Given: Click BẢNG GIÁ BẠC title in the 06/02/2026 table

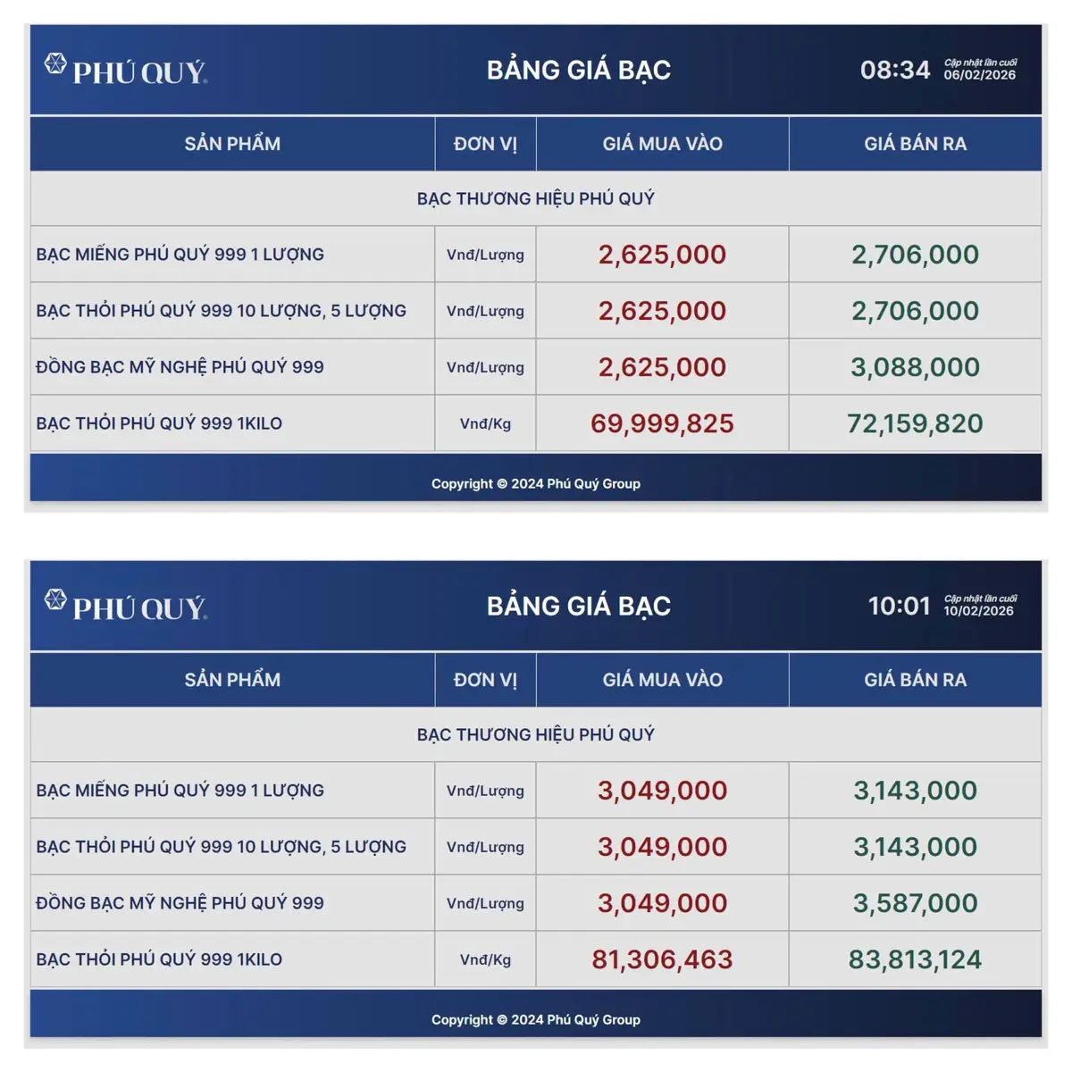Looking at the screenshot, I should click(579, 70).
